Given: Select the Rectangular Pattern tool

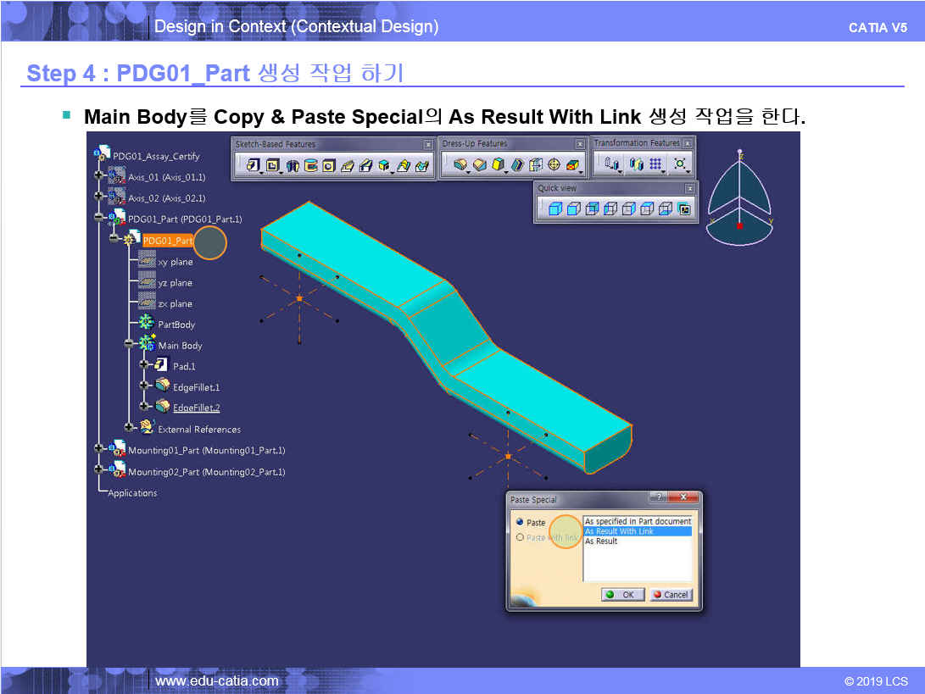Looking at the screenshot, I should [x=655, y=164].
